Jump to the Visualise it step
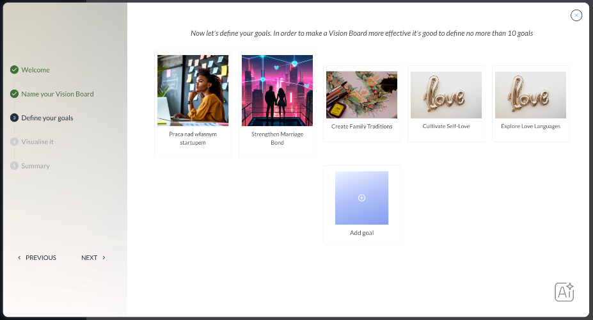Screen dimensions: 593x320 [38, 142]
